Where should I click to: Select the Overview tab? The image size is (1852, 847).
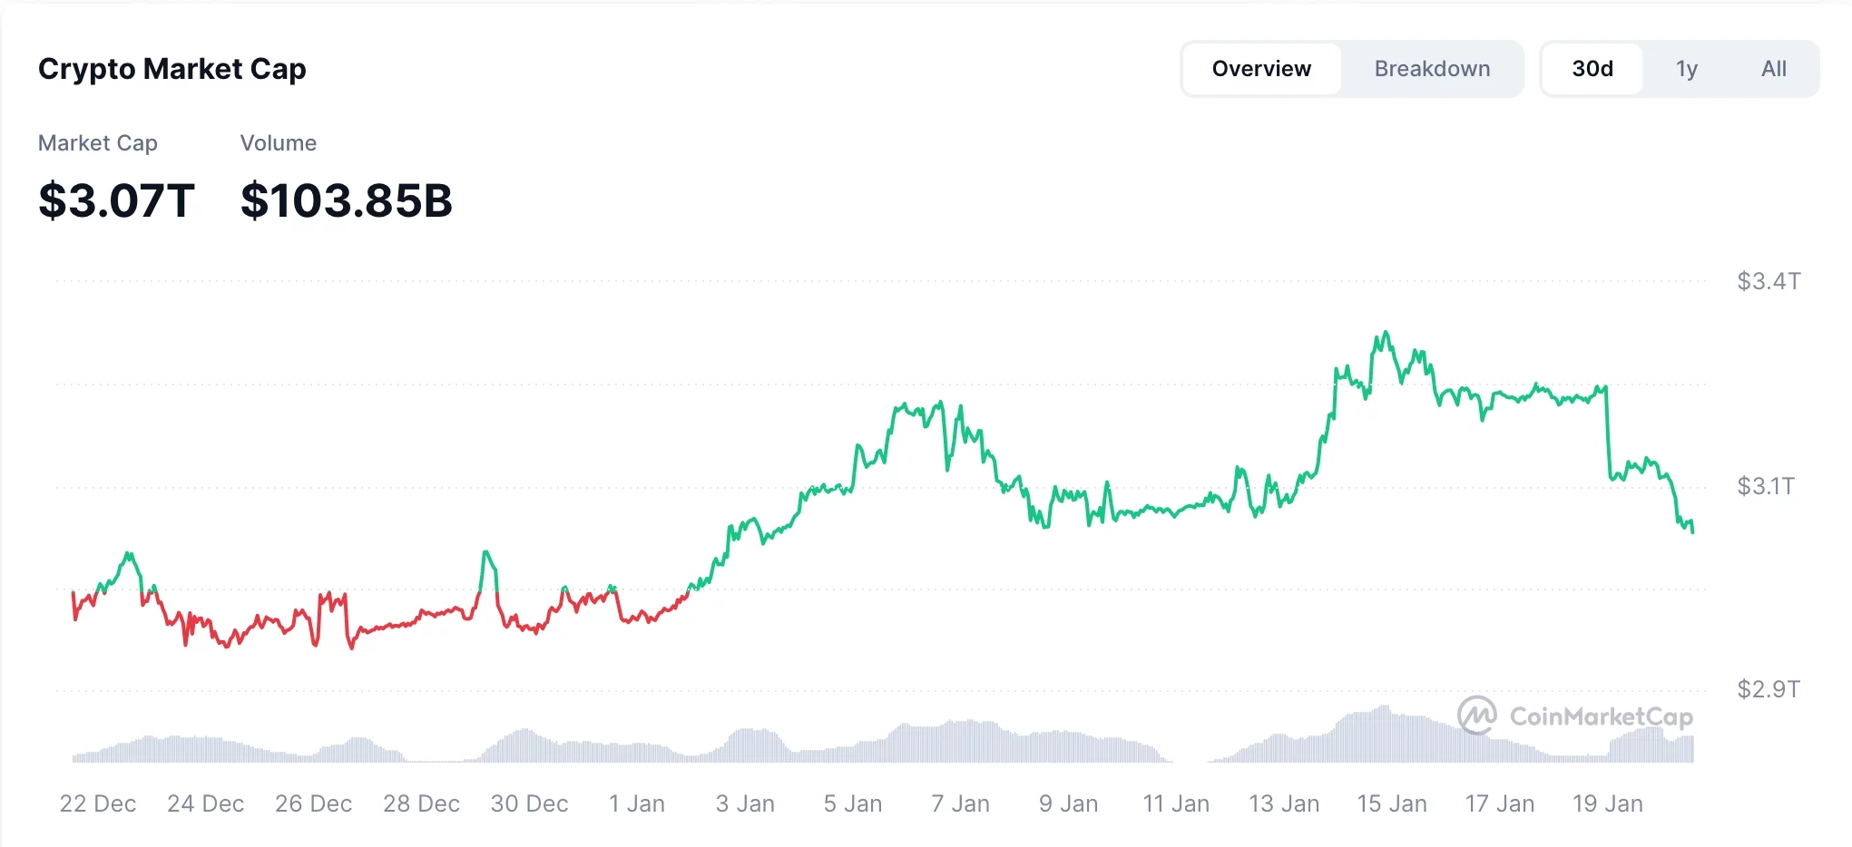pyautogui.click(x=1260, y=68)
